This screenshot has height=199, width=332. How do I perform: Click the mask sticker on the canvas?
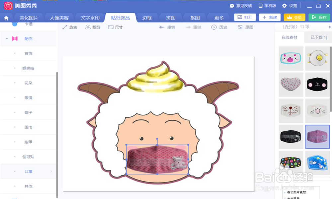157,160
